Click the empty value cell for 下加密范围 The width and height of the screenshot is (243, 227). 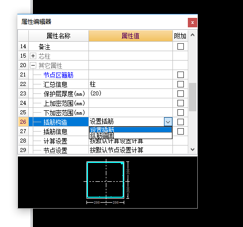click(131, 112)
